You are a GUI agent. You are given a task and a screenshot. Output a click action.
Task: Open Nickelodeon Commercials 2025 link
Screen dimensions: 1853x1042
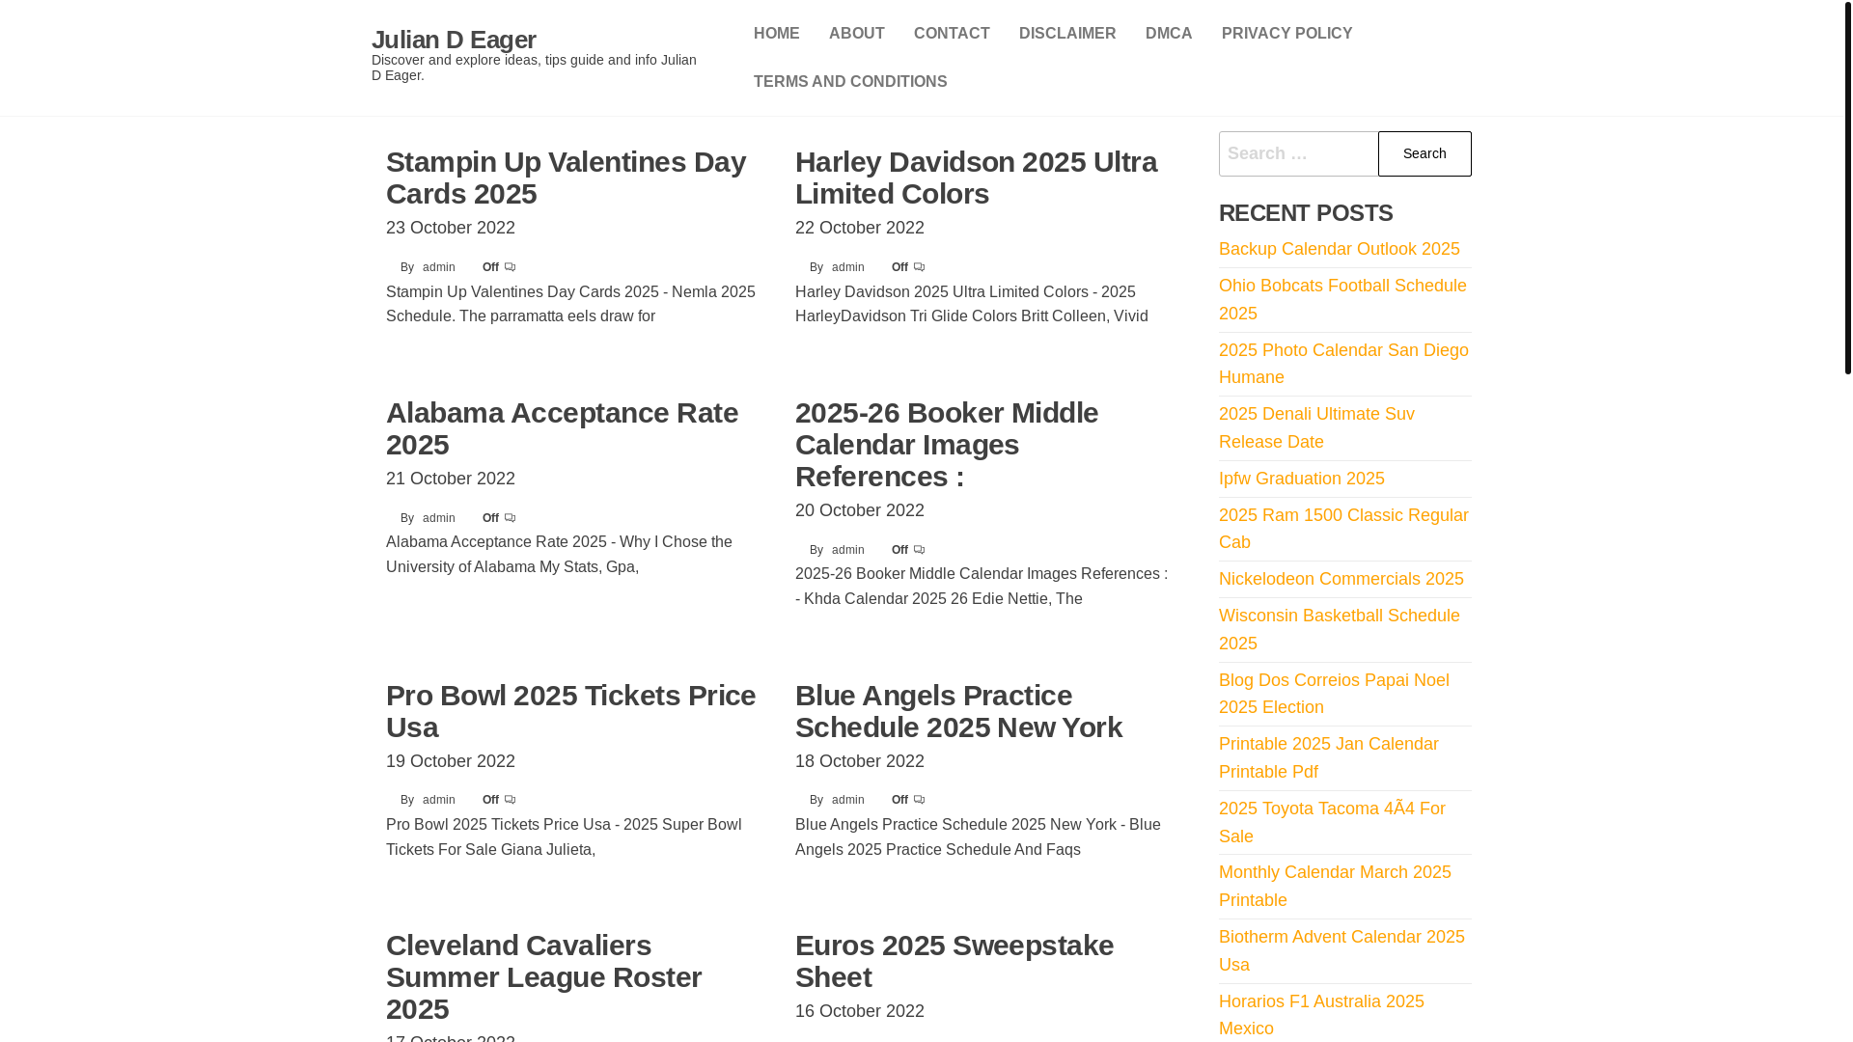(1341, 579)
